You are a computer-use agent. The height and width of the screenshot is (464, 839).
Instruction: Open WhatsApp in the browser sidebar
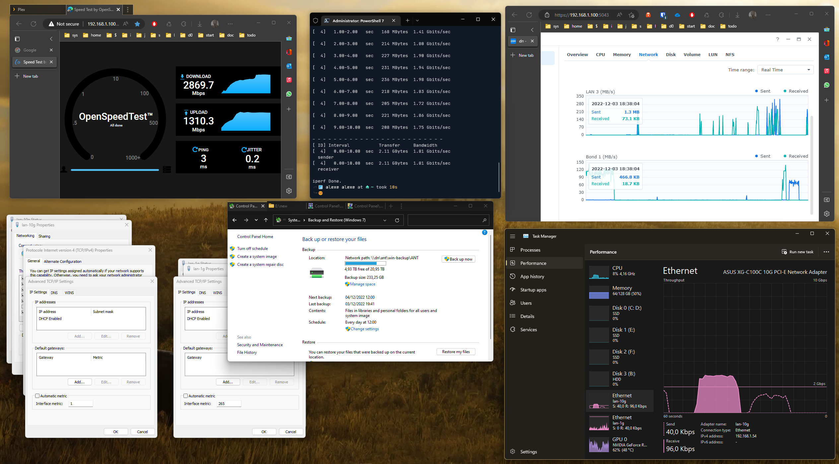(x=289, y=94)
